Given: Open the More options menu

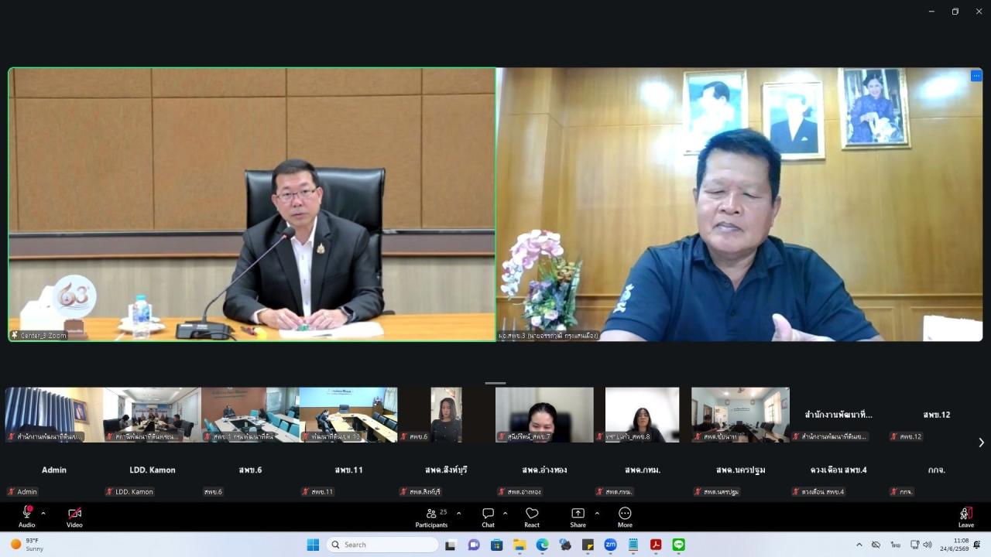Looking at the screenshot, I should coord(625,517).
